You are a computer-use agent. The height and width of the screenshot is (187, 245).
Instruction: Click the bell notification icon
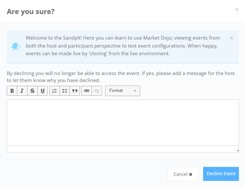pyautogui.click(x=16, y=46)
